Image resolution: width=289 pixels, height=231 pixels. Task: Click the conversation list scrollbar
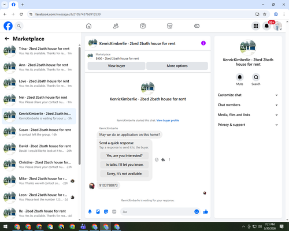point(79,106)
